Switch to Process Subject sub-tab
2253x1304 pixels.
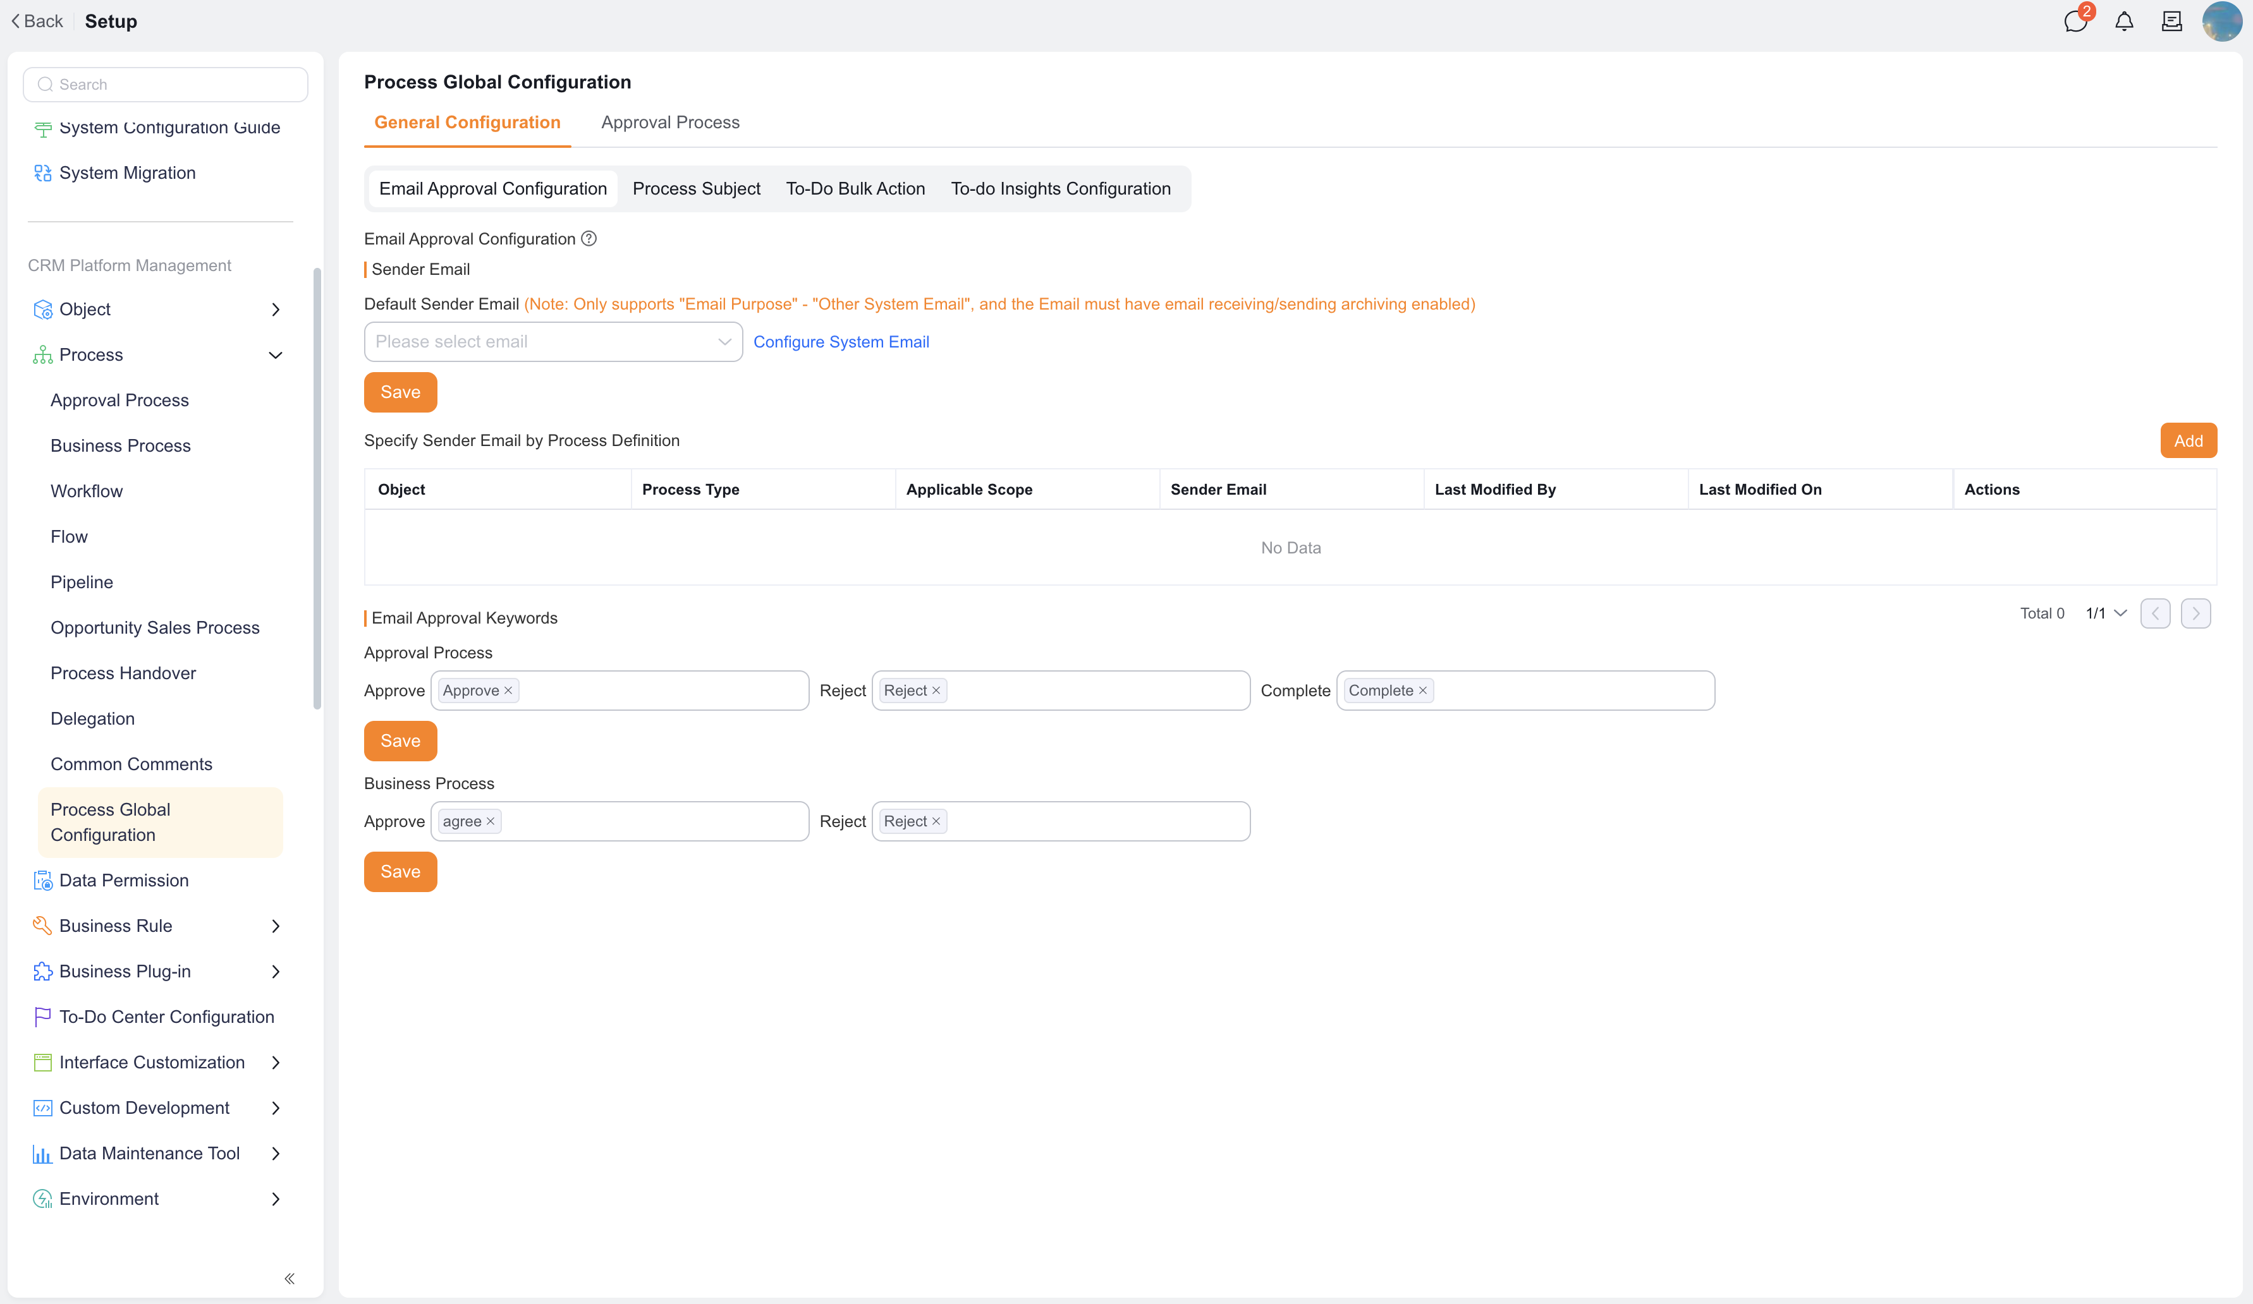pyautogui.click(x=697, y=188)
